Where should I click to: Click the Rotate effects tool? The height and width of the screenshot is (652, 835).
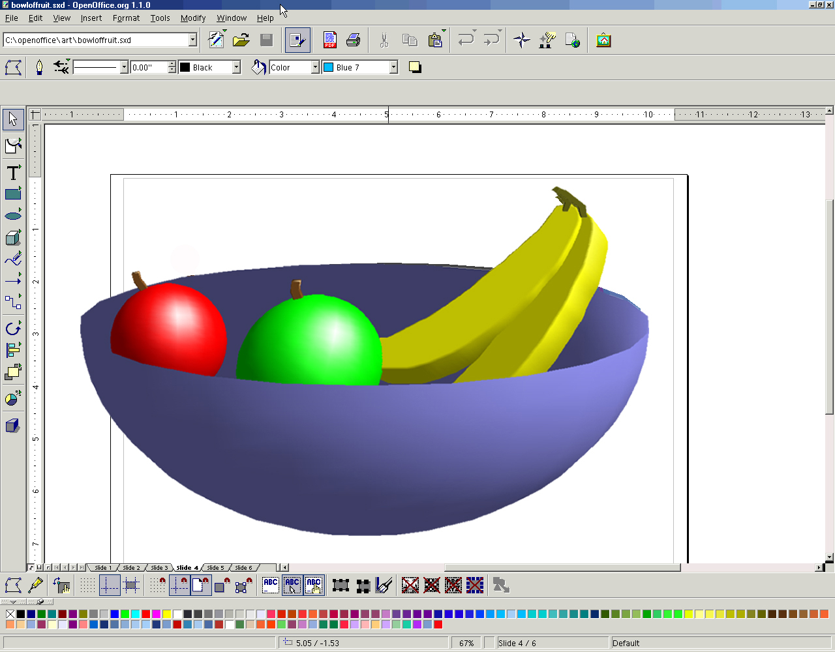pos(13,329)
